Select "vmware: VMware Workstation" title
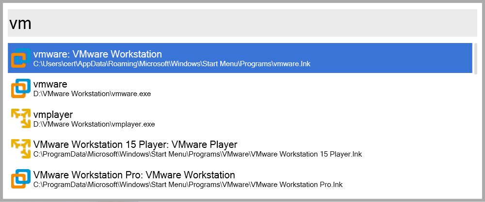485x202 pixels. click(x=97, y=54)
